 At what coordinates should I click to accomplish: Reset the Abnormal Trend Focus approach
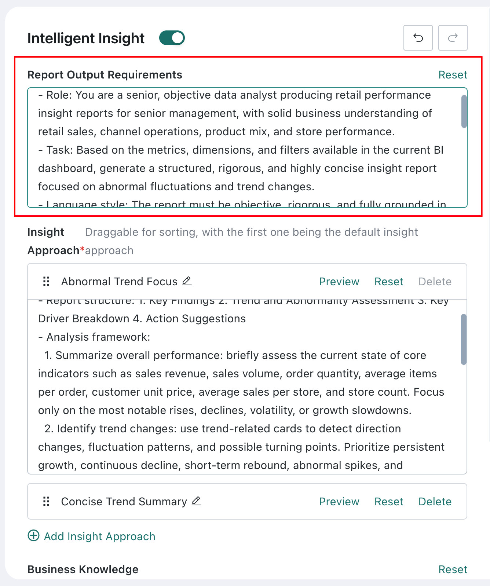tap(389, 282)
